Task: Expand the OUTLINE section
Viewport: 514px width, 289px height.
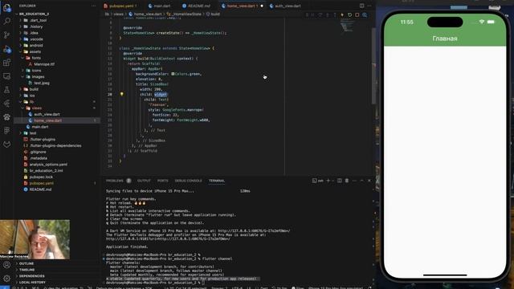Action: pos(27,263)
